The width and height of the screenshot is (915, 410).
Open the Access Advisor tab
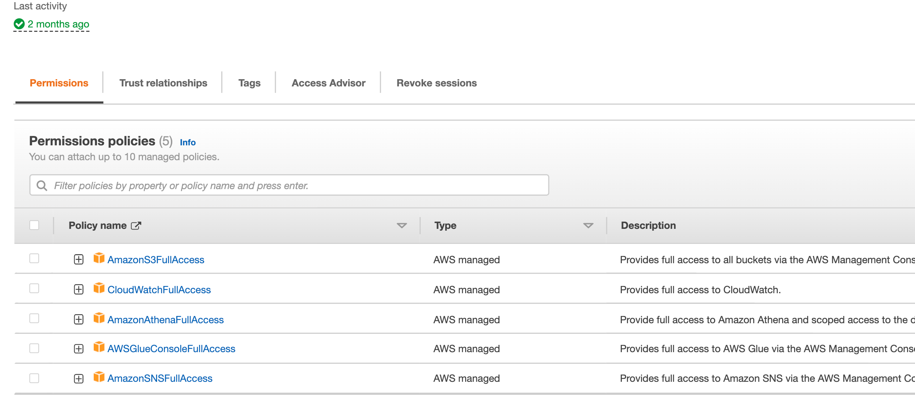coord(328,83)
